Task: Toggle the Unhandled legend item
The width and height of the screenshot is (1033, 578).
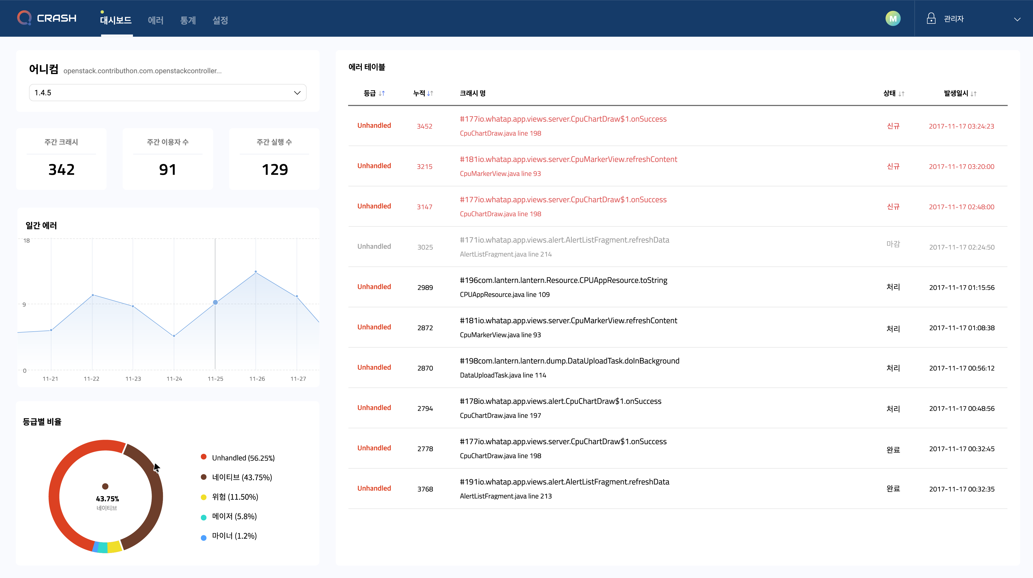Action: tap(243, 458)
